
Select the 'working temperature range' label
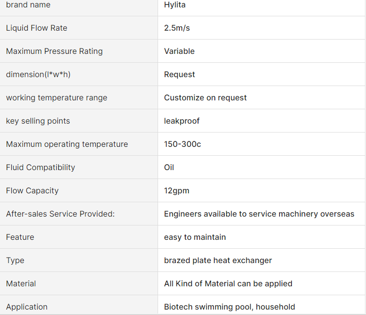(x=56, y=98)
